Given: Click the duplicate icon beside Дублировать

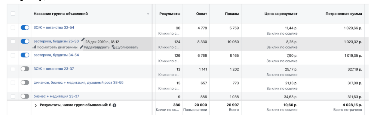Looking at the screenshot, I should coord(113,47).
